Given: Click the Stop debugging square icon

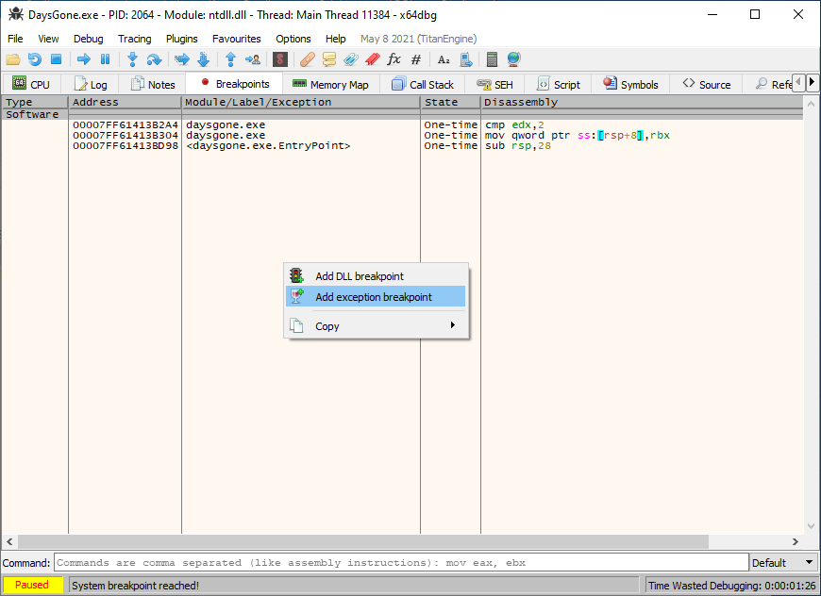Looking at the screenshot, I should 57,58.
